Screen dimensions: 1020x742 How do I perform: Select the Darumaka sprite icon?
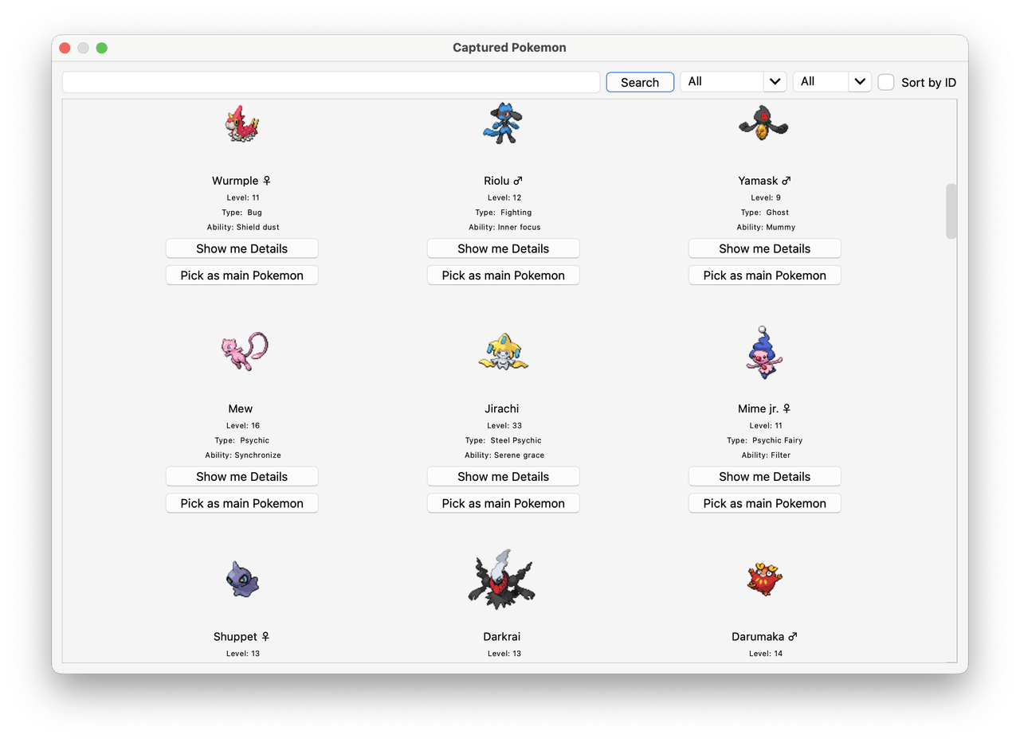pyautogui.click(x=764, y=579)
